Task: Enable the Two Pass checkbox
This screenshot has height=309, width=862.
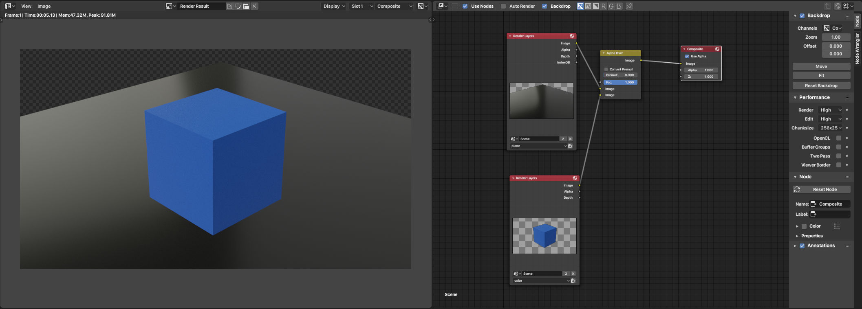Action: click(x=839, y=156)
